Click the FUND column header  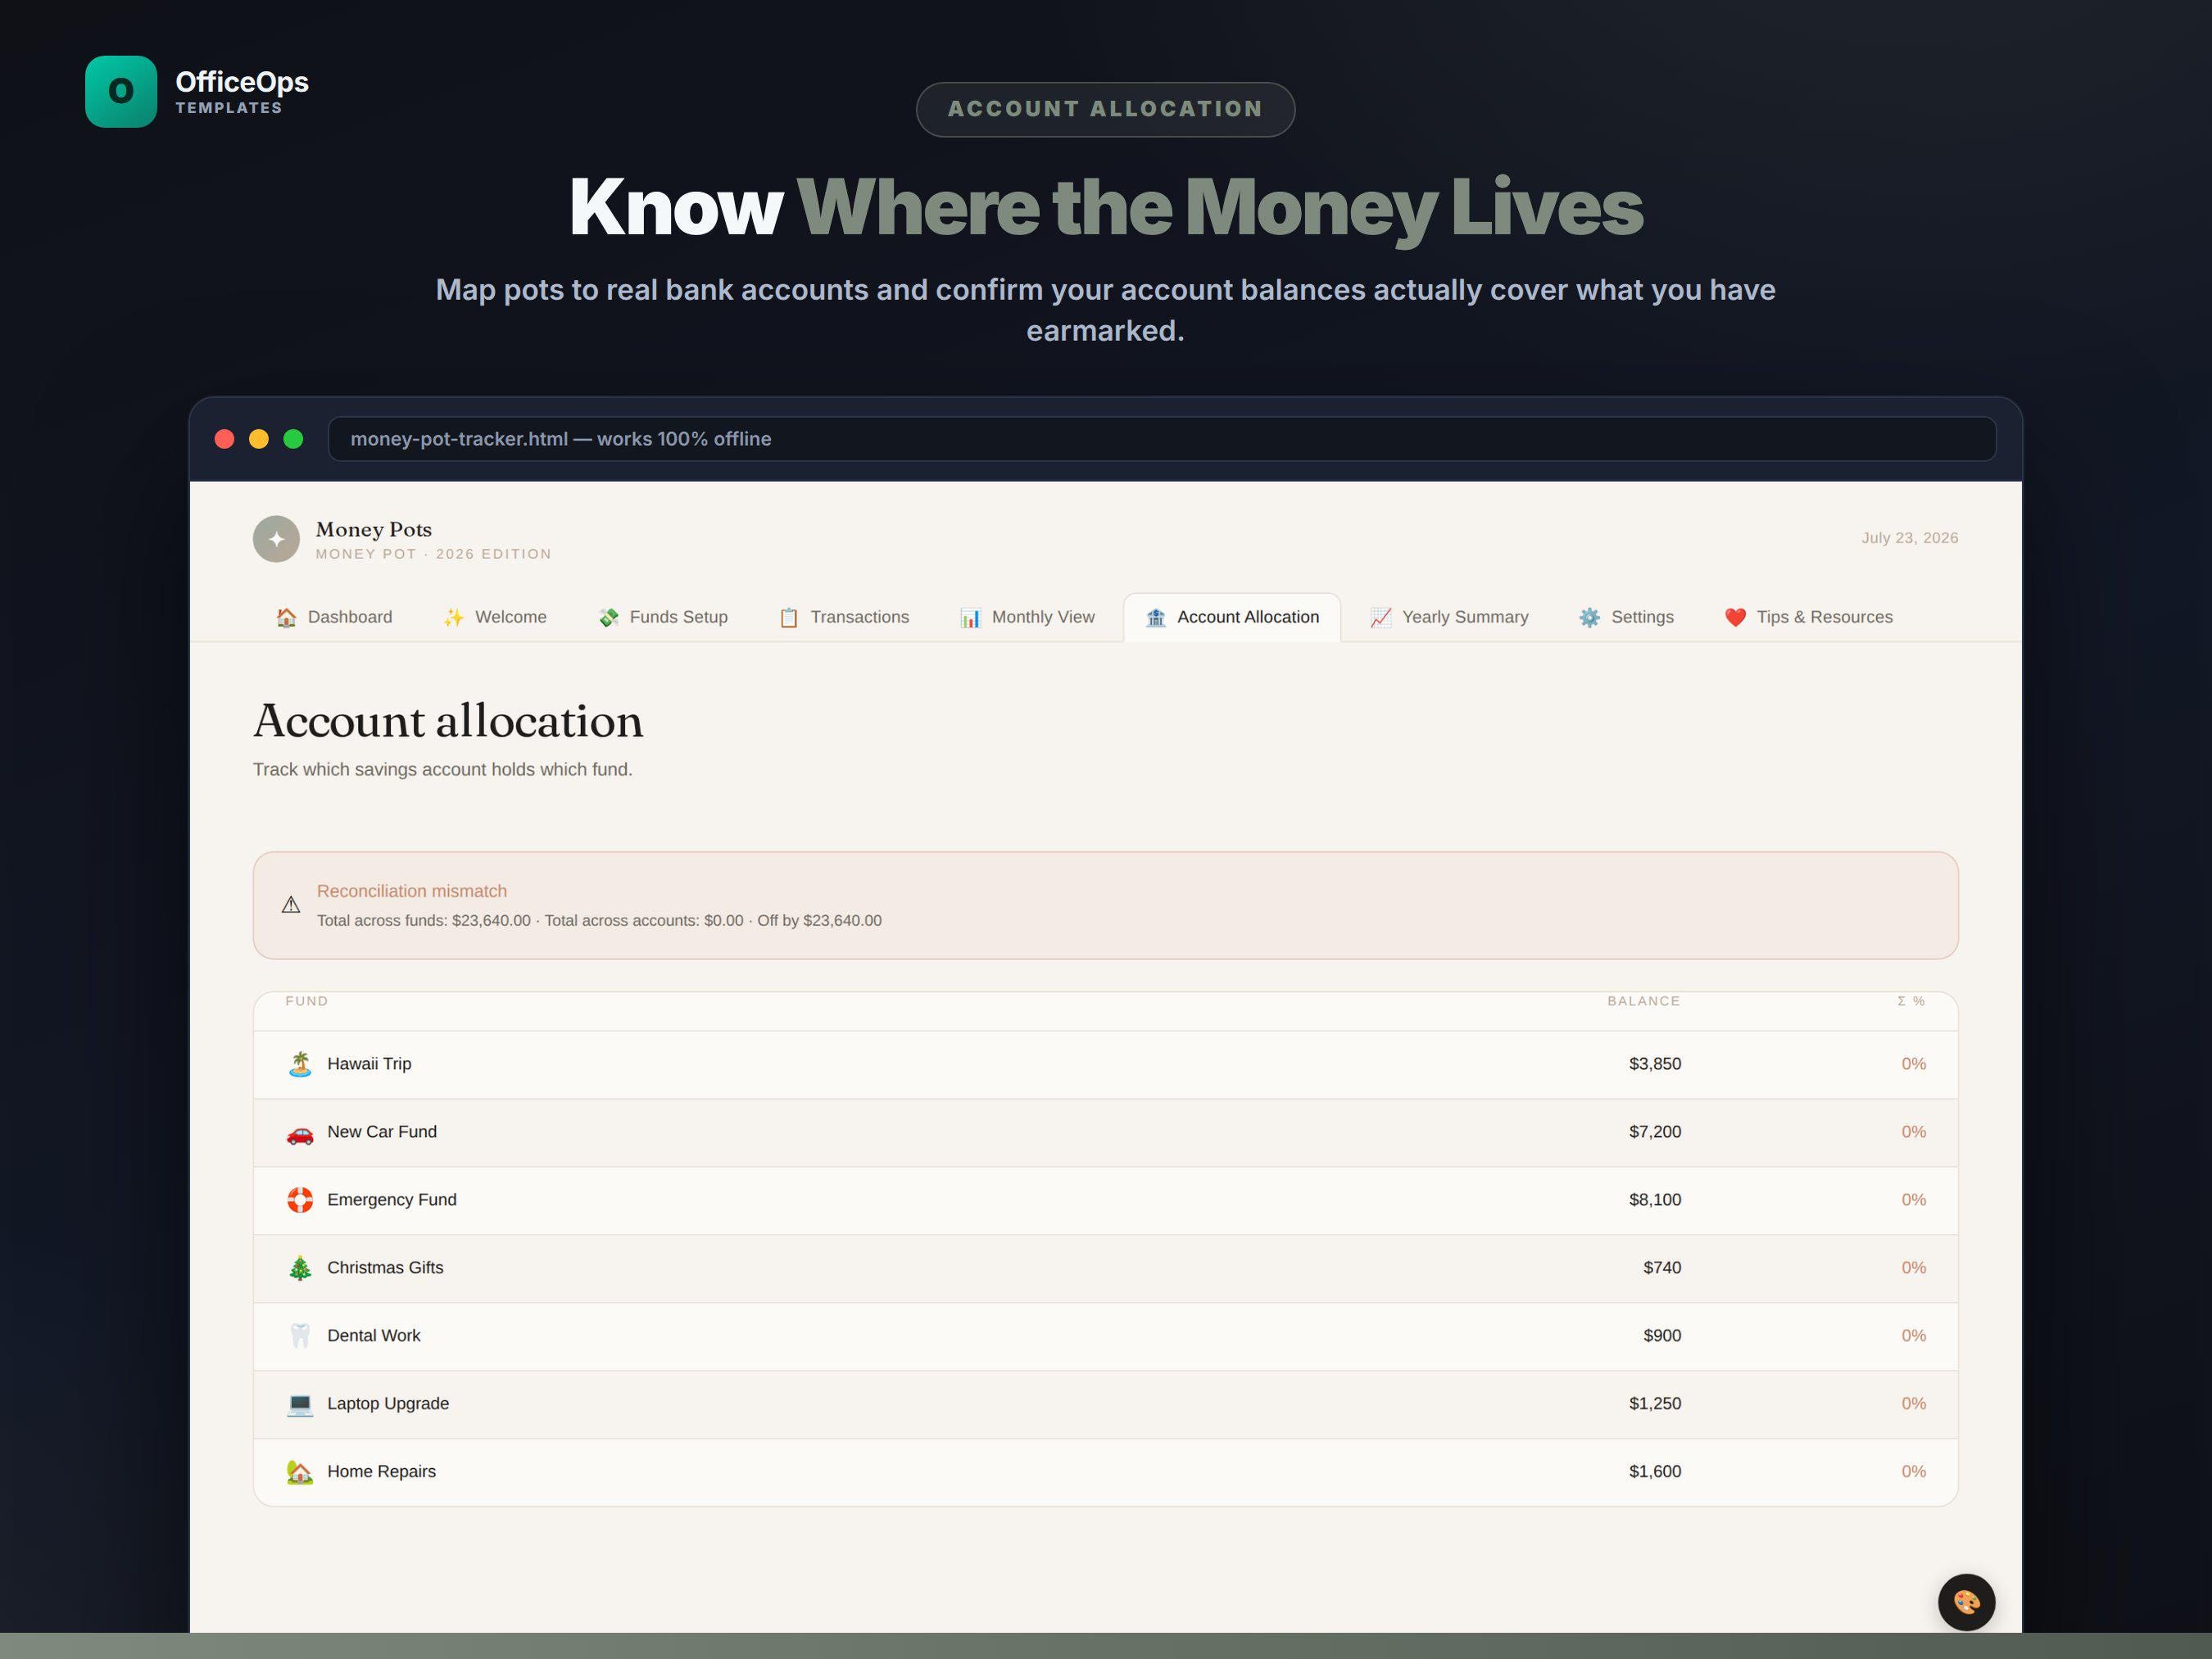(x=306, y=1001)
